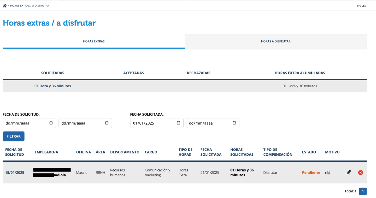Open calendar picker on 01/01/2025 date field
376x198 pixels.
pos(178,123)
